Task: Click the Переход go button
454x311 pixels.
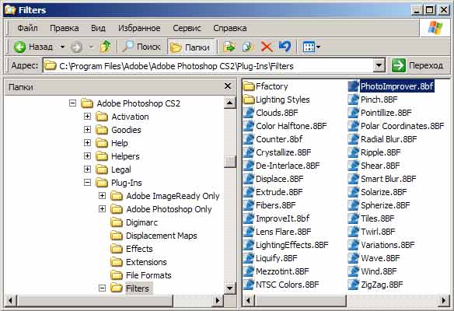Action: (x=417, y=65)
